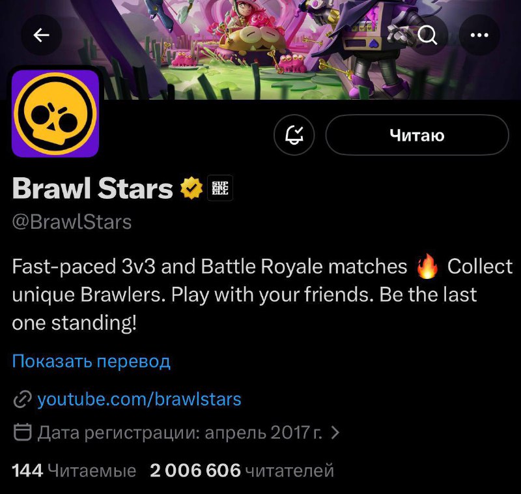Click the "Читаю" following button
Screen dimensions: 521x494
click(x=417, y=136)
